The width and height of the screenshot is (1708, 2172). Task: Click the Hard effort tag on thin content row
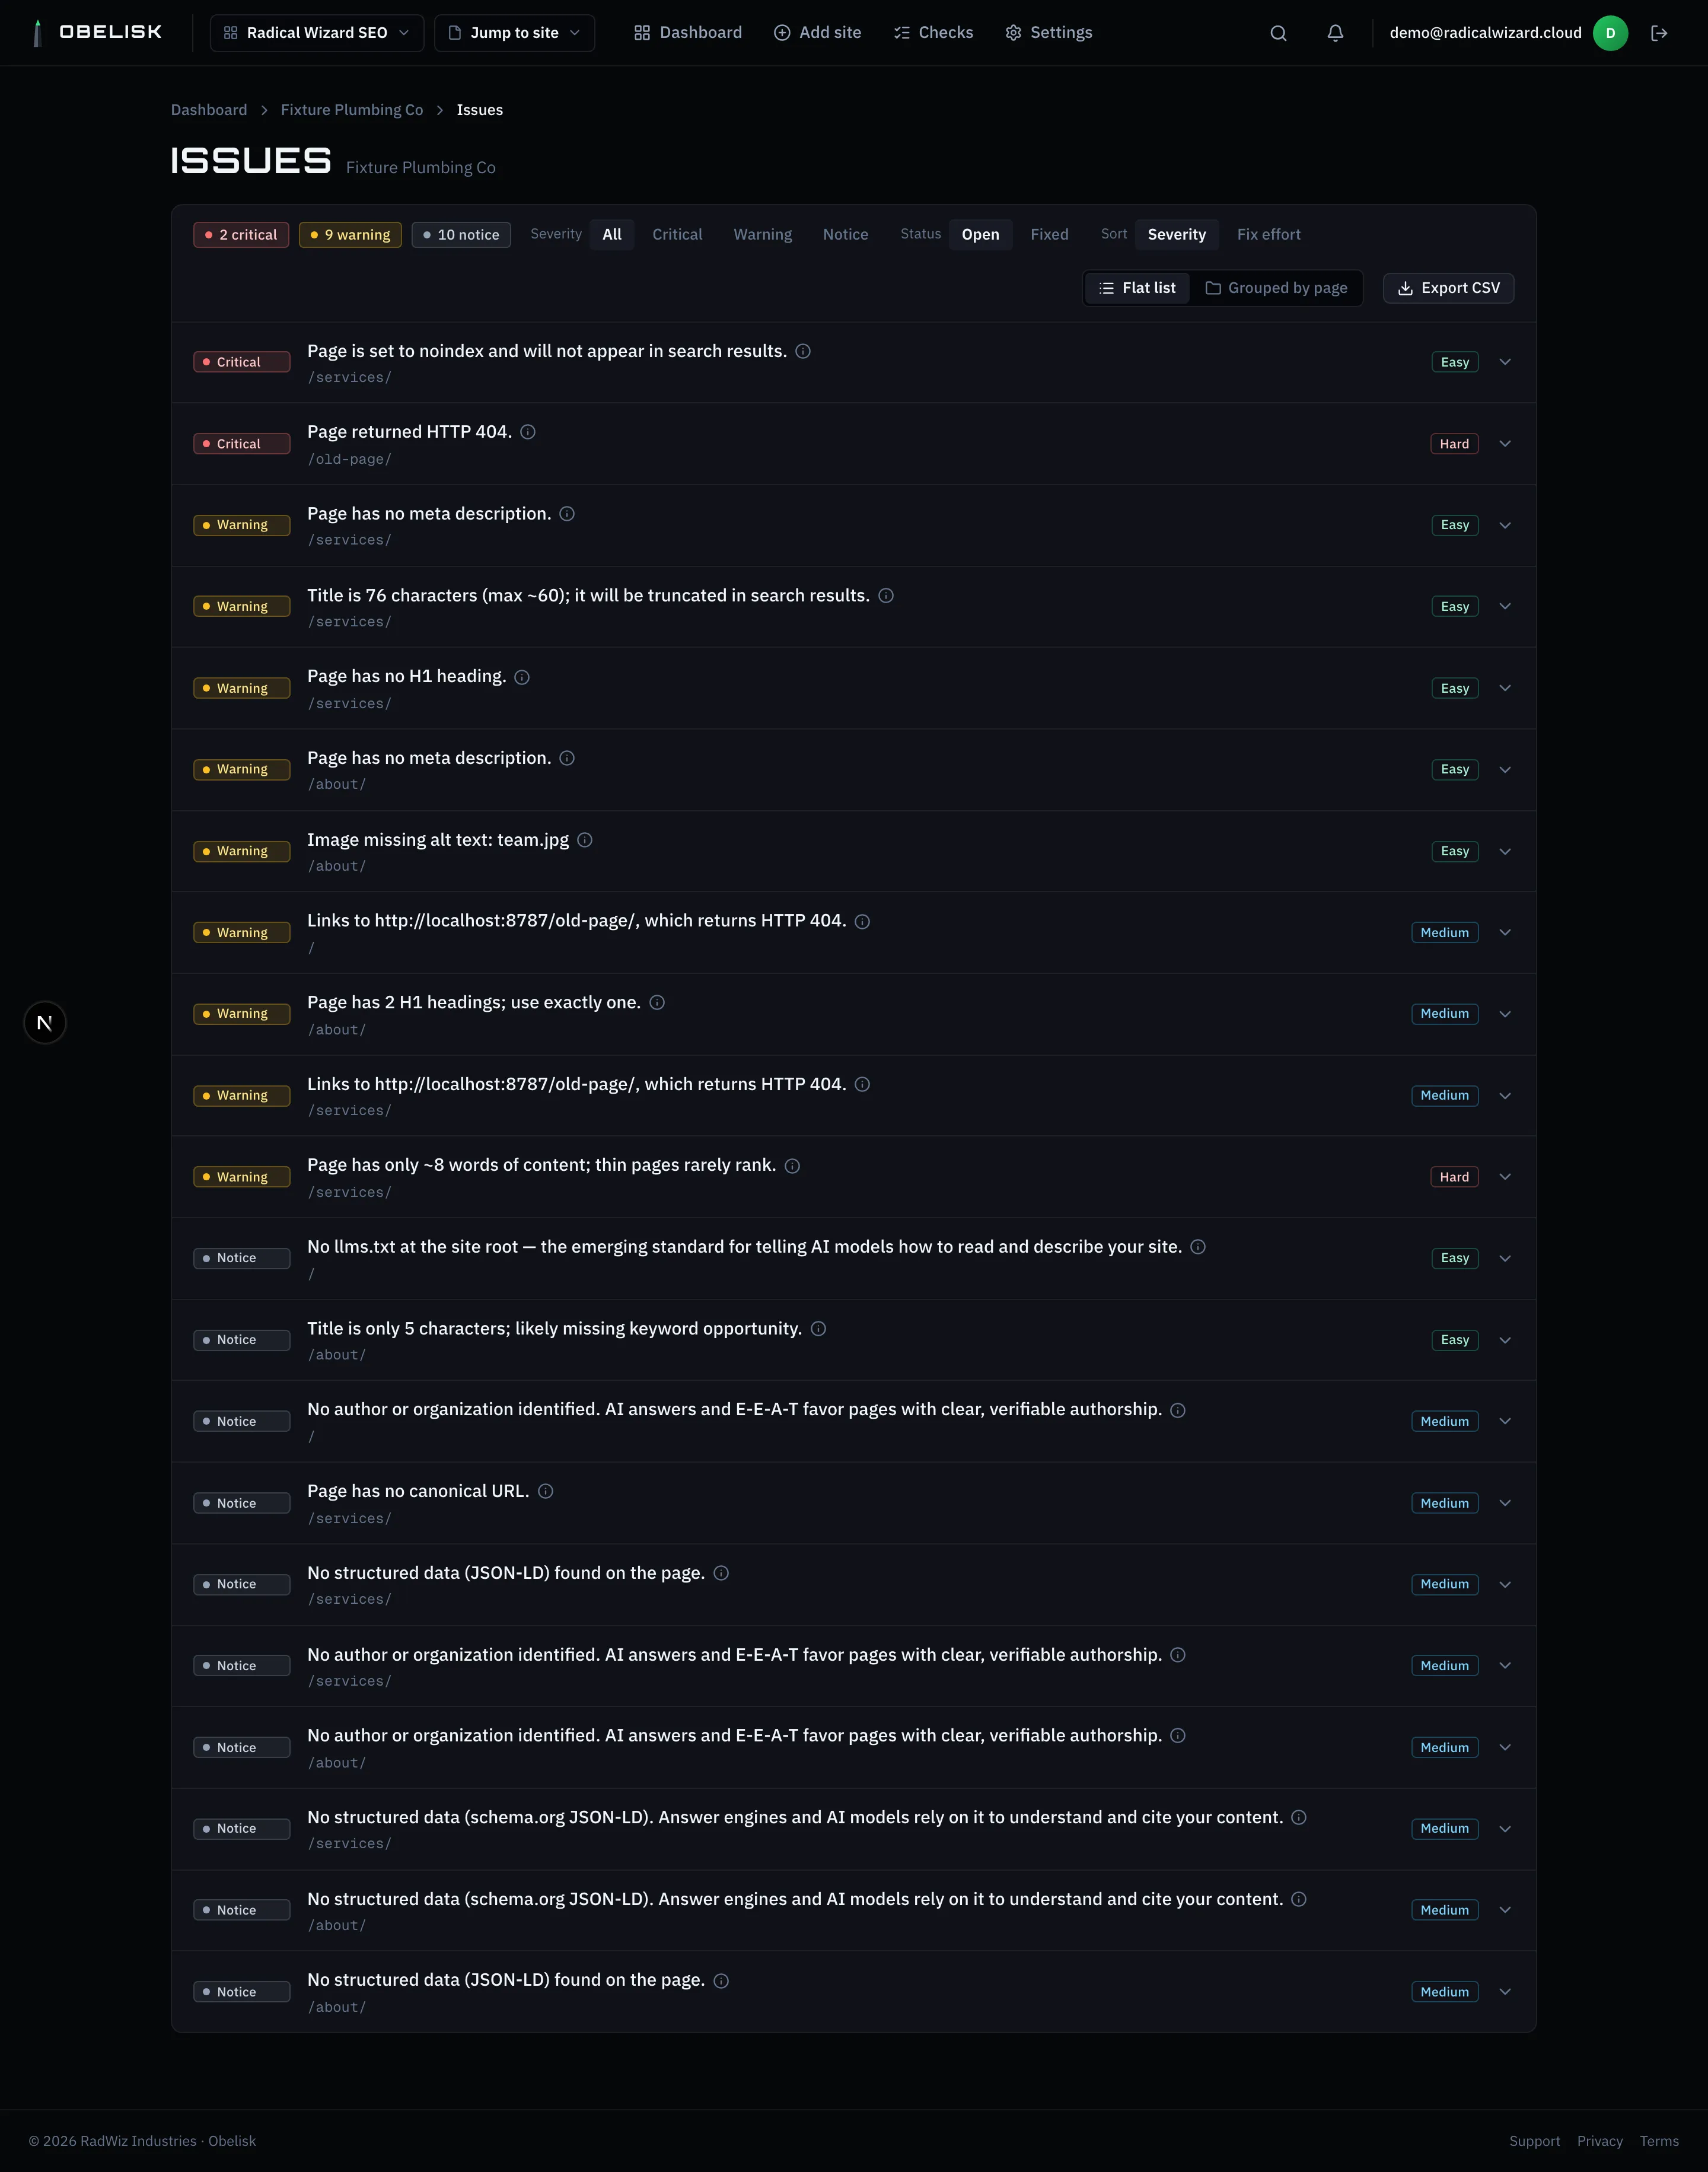[1454, 1177]
